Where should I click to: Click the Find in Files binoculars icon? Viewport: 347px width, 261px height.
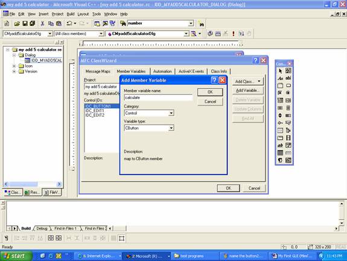point(123,24)
